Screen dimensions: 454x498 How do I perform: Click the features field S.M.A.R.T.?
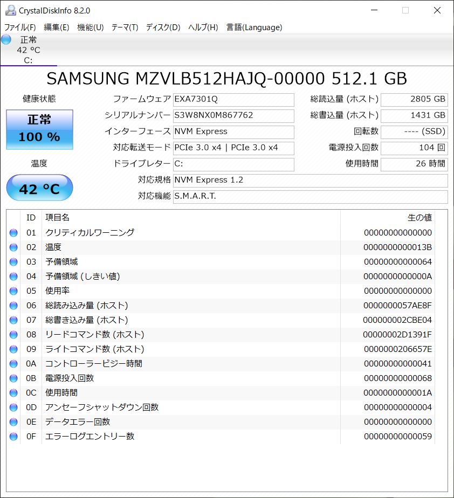311,197
